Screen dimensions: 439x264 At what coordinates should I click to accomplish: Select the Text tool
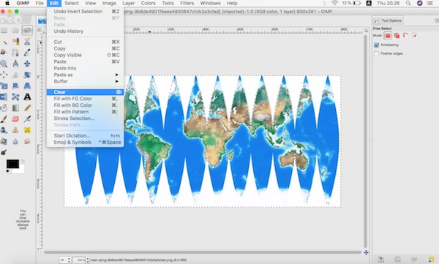pos(27,97)
